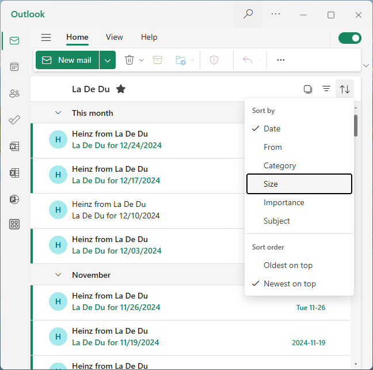Click scrollbar down arrow at bottom

coord(356,364)
